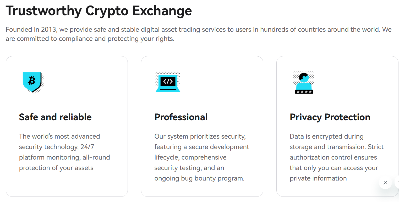Click "The world's most advanced" text line

click(59, 137)
